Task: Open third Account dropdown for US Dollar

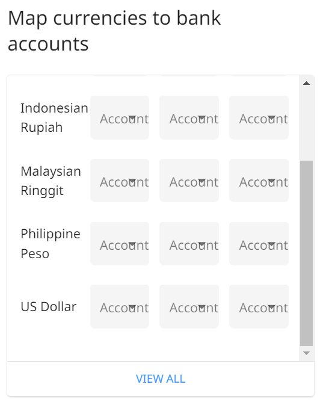Action: click(x=259, y=306)
